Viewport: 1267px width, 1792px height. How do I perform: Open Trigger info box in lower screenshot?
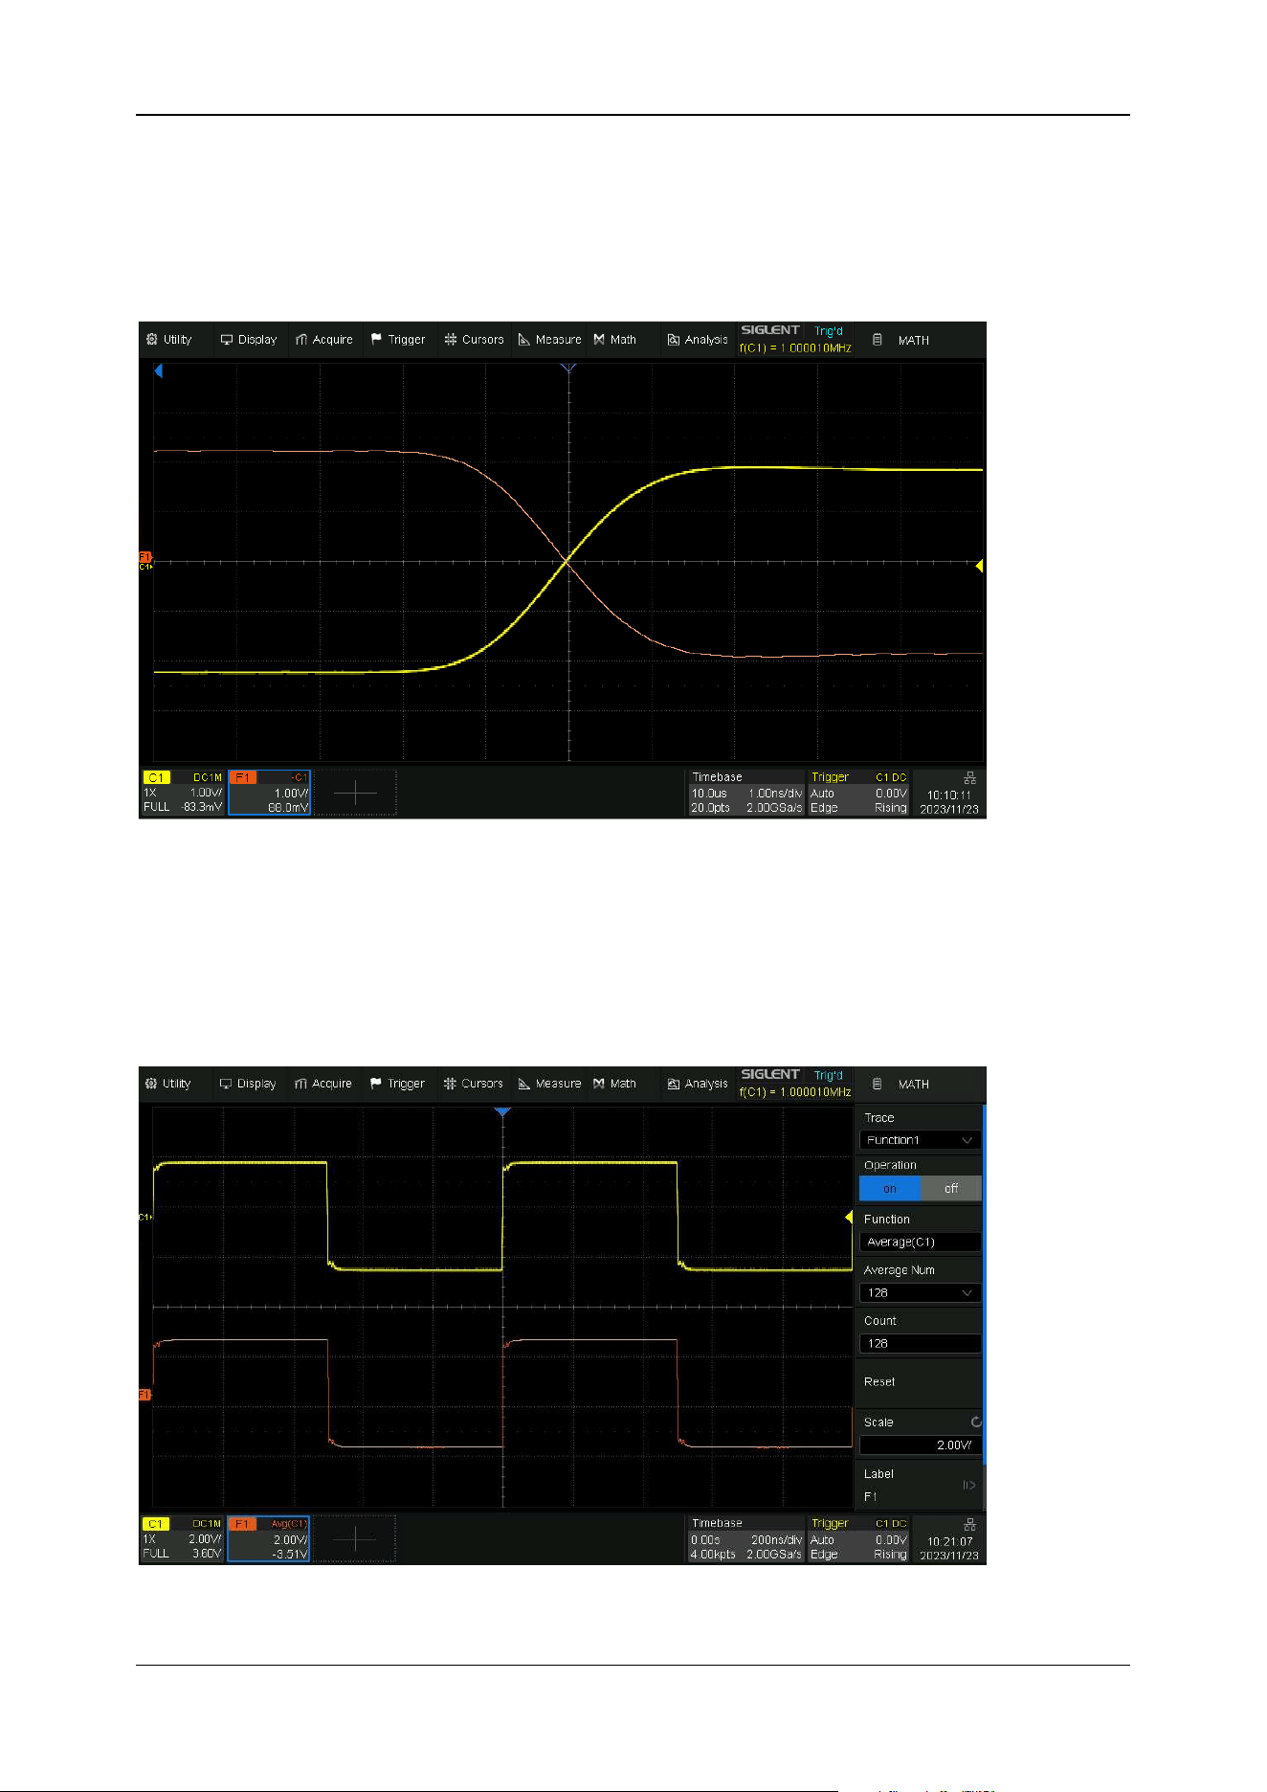(858, 1538)
